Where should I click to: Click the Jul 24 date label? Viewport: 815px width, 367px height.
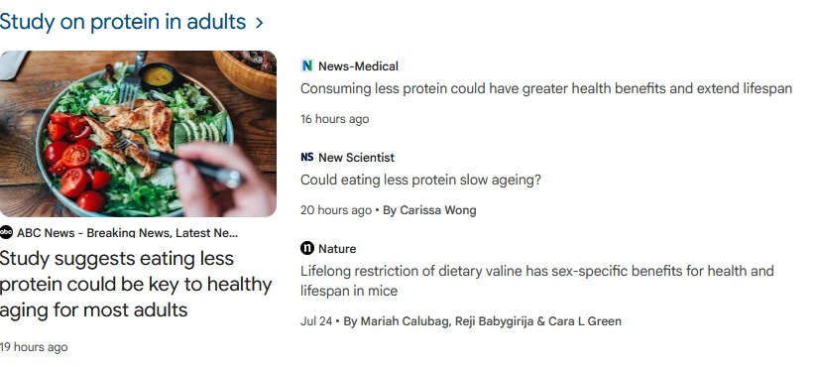click(x=316, y=321)
